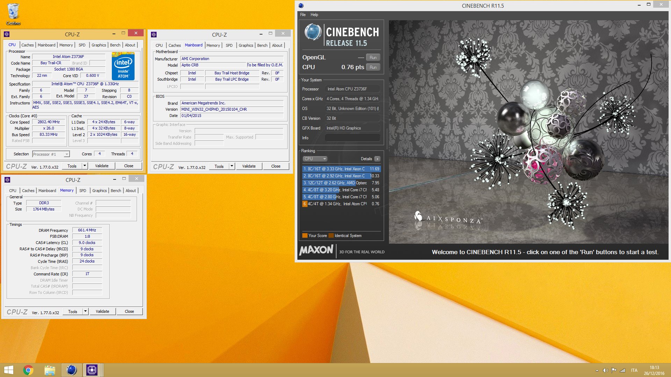Viewport: 671px width, 377px height.
Task: Expand Tools dropdown arrow in Memory window
Action: point(85,311)
